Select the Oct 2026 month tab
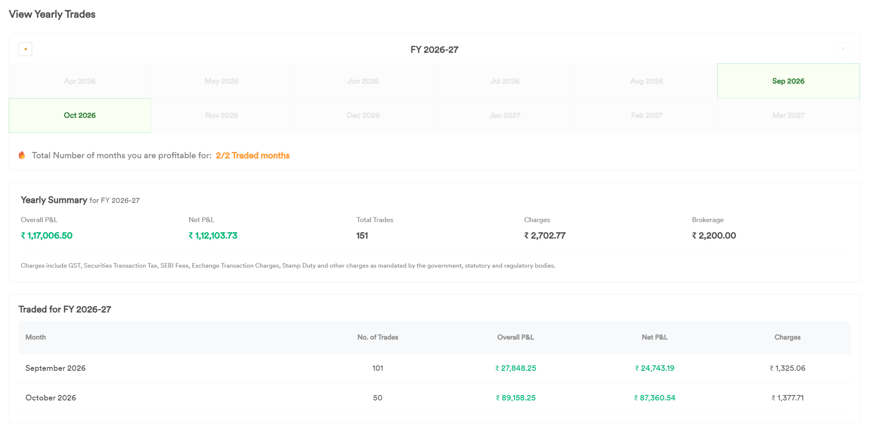The width and height of the screenshot is (872, 433). tap(80, 115)
